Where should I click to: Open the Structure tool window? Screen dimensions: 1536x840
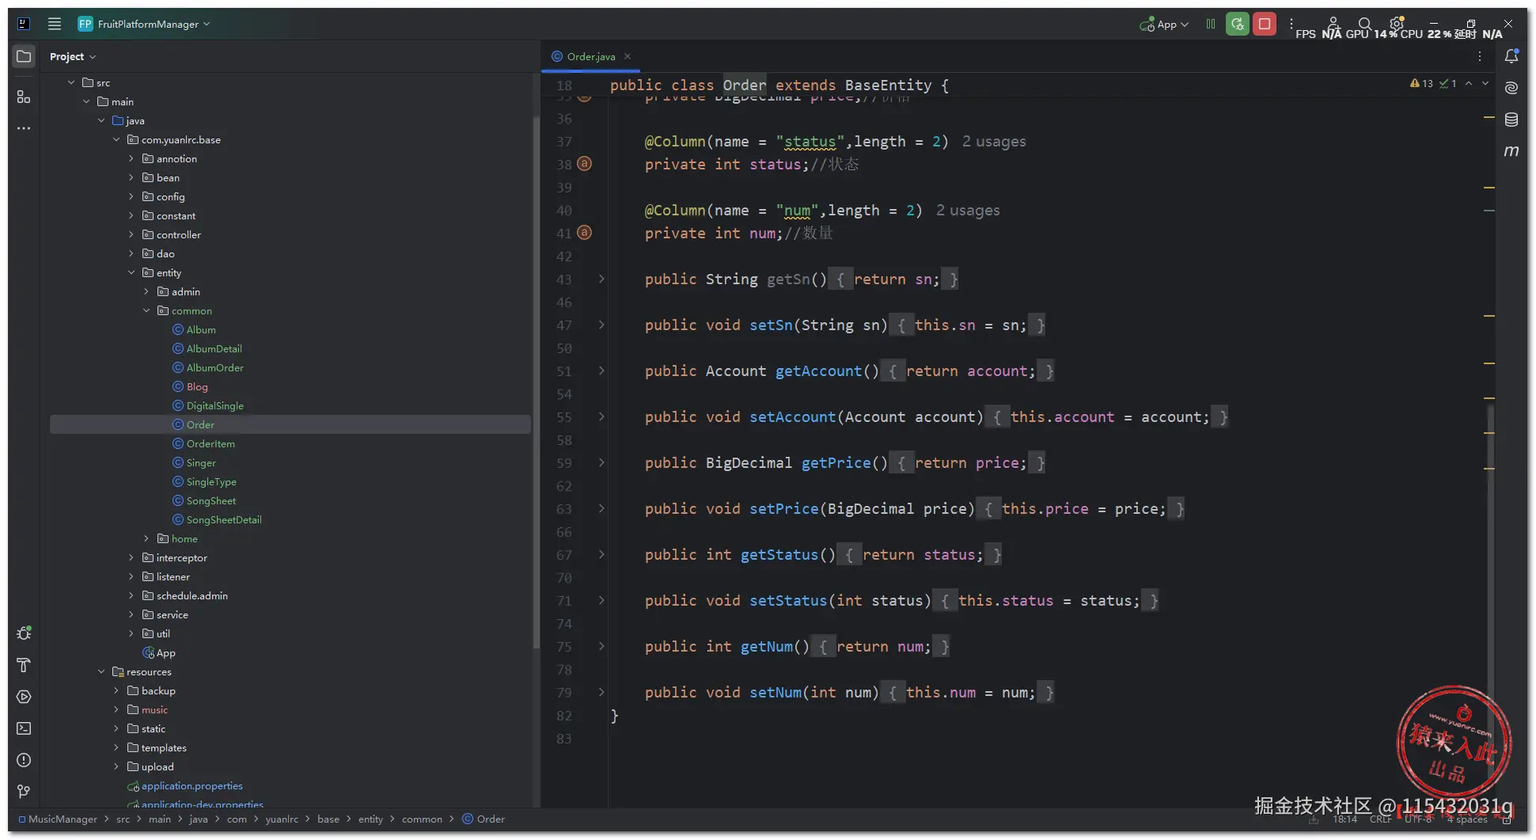24,97
